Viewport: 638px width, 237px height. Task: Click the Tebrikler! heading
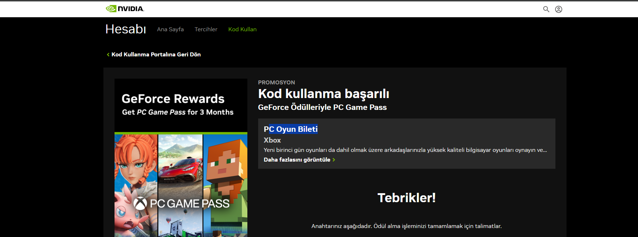(406, 198)
